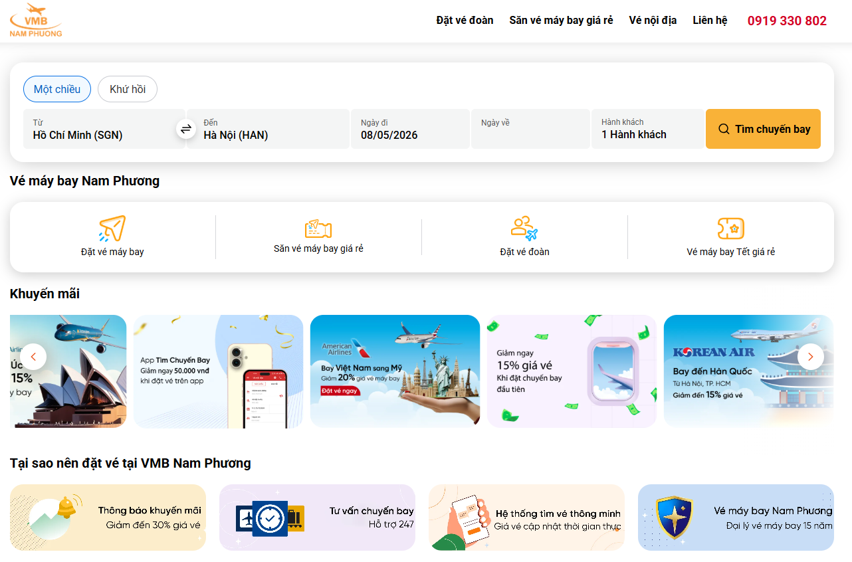The width and height of the screenshot is (852, 562).
Task: Open the Ngày đi date picker
Action: tap(410, 129)
